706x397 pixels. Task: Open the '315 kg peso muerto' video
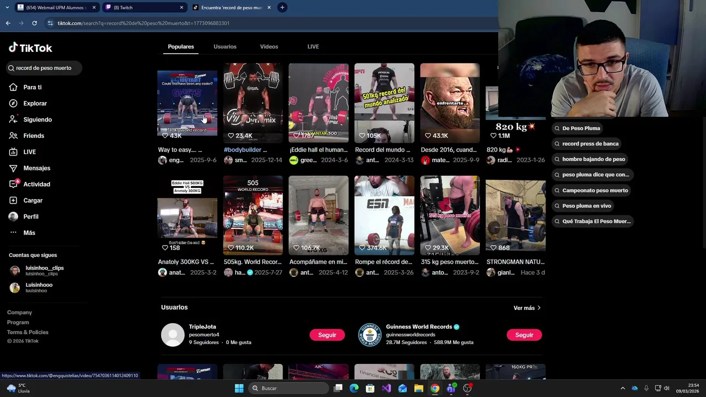point(450,215)
